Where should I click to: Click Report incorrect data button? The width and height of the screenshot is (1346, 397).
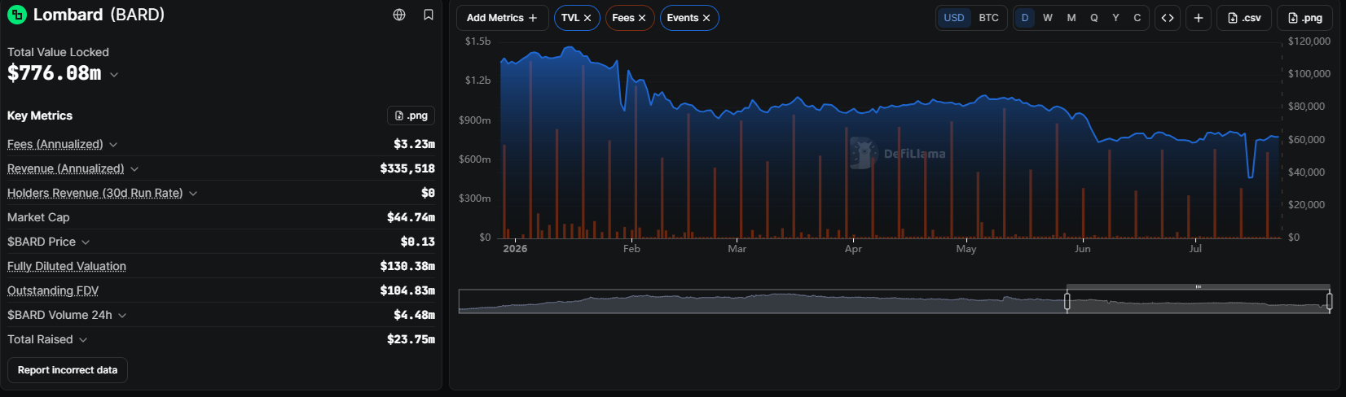[68, 370]
